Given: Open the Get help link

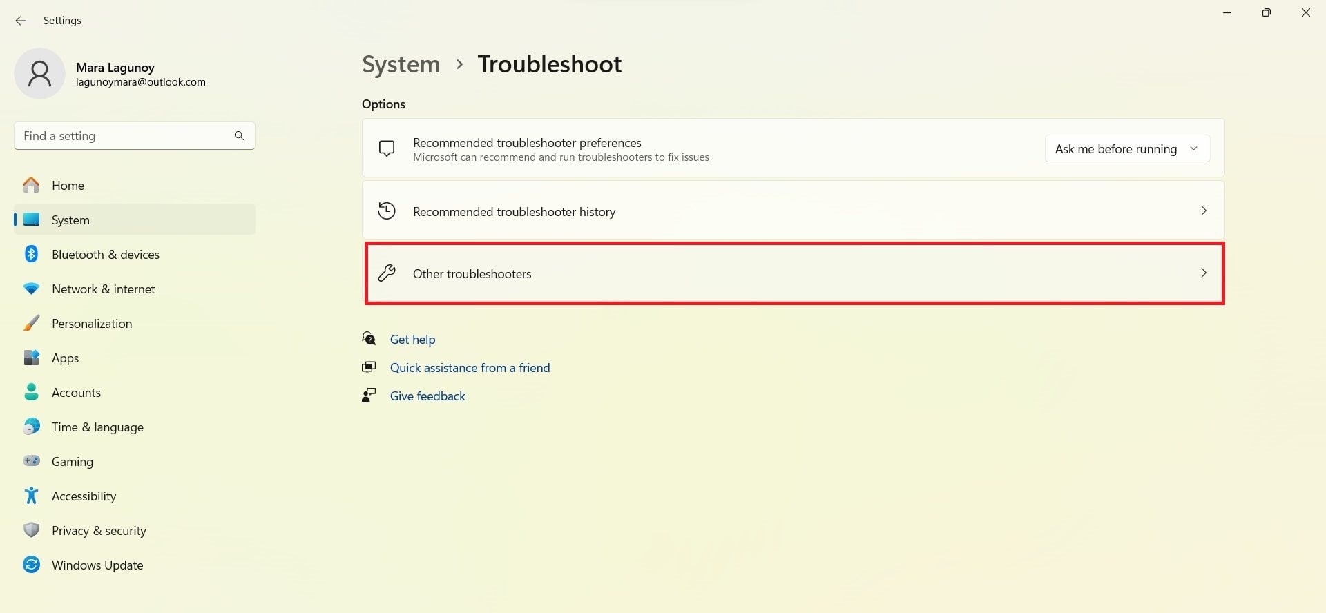Looking at the screenshot, I should click(x=412, y=339).
